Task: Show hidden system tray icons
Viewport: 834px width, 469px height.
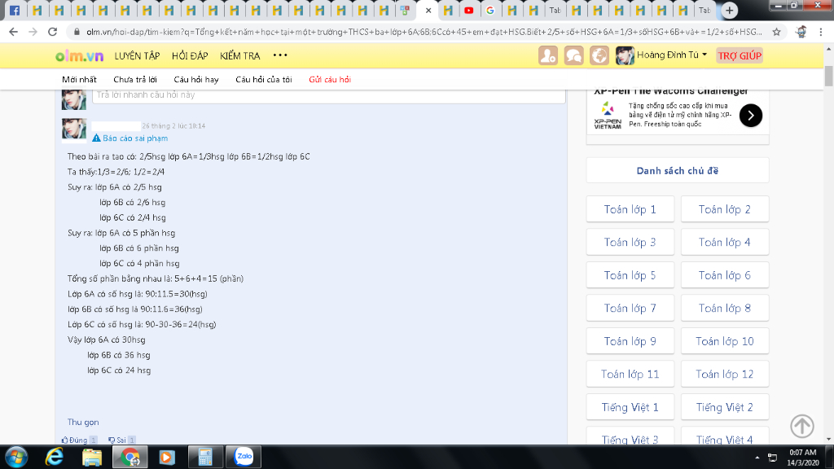Action: (757, 458)
